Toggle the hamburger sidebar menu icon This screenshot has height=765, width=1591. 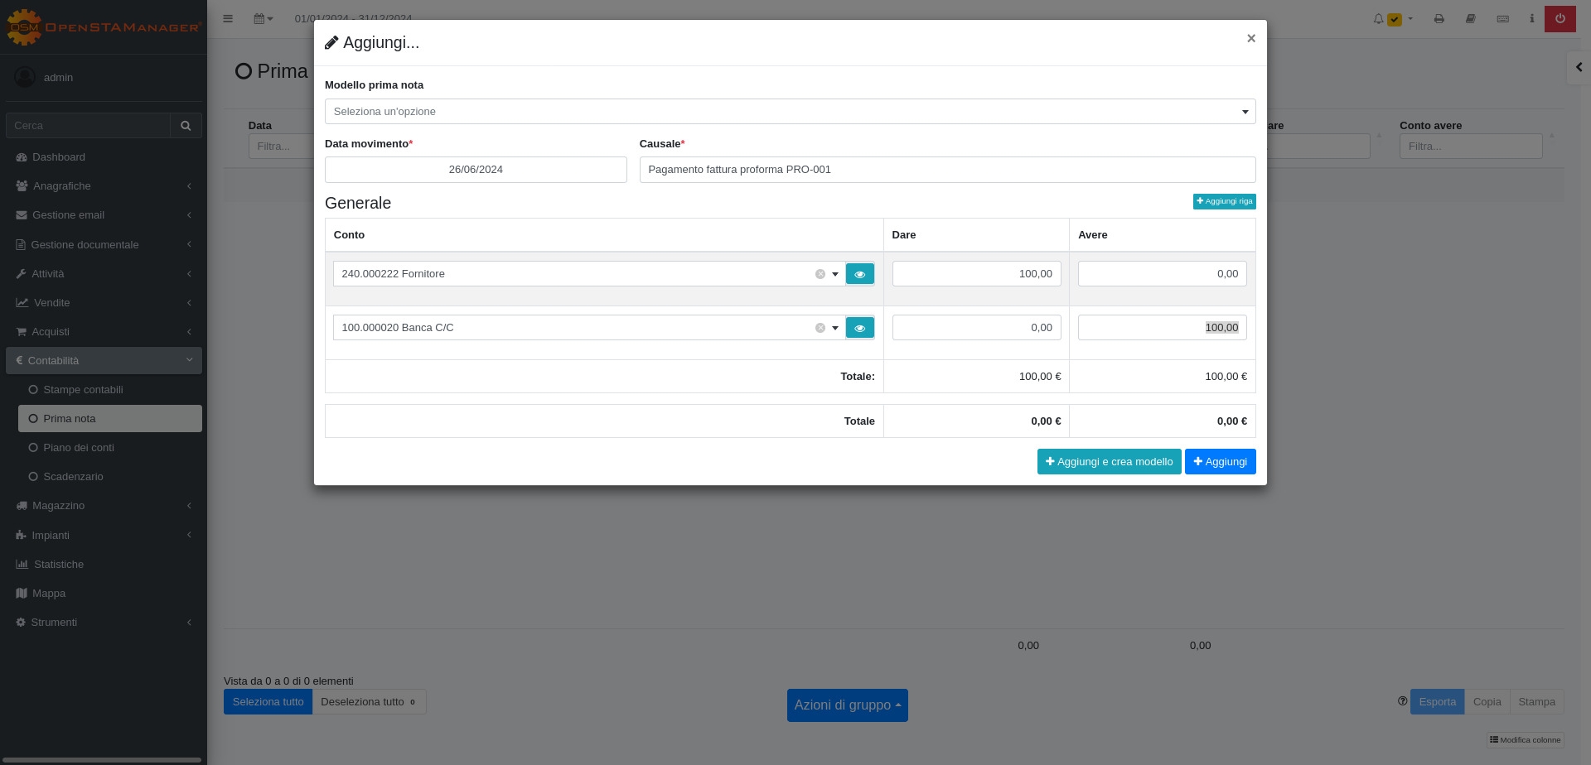[228, 18]
